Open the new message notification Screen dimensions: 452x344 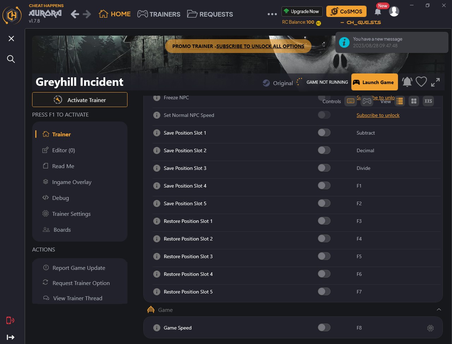(x=392, y=42)
